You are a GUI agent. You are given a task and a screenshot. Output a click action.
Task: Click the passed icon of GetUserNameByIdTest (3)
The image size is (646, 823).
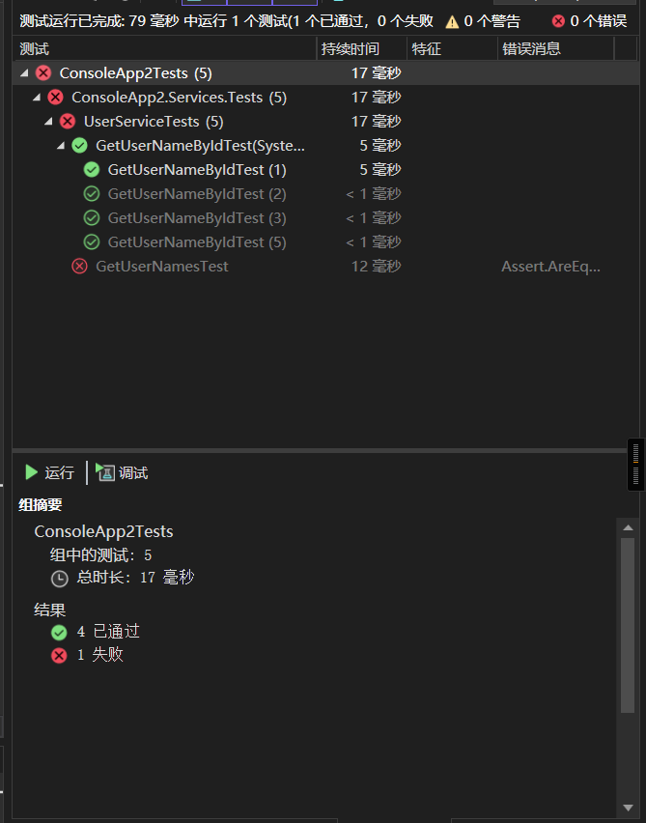pos(92,217)
